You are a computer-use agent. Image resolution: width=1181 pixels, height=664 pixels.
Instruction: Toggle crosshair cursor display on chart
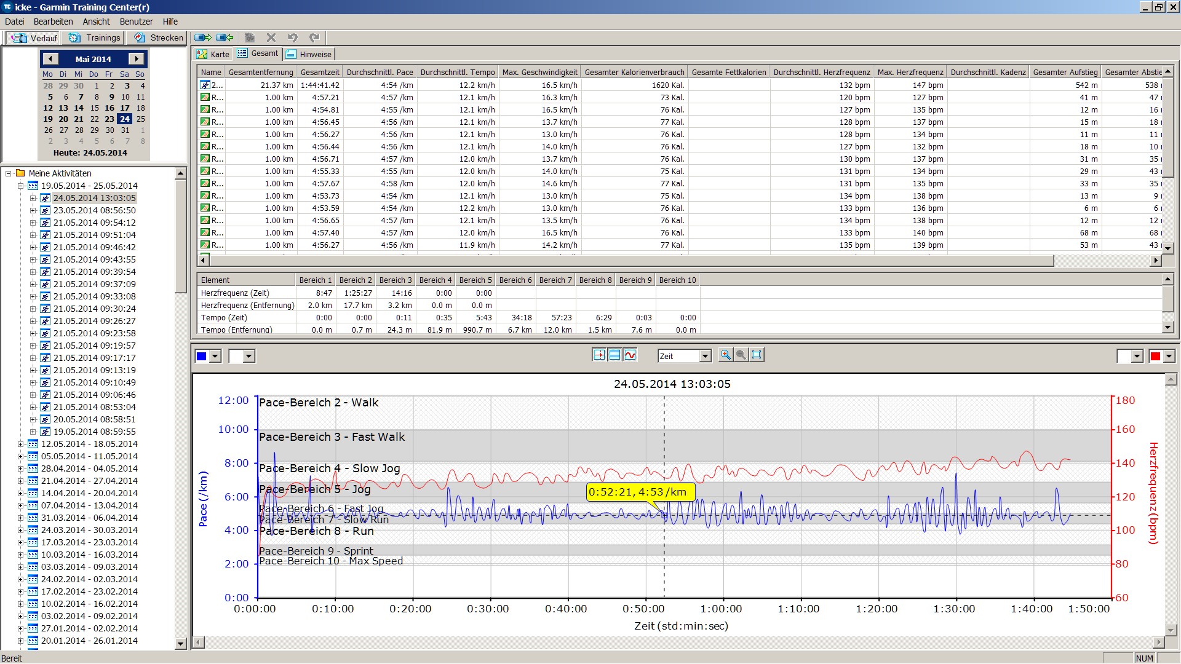[598, 355]
